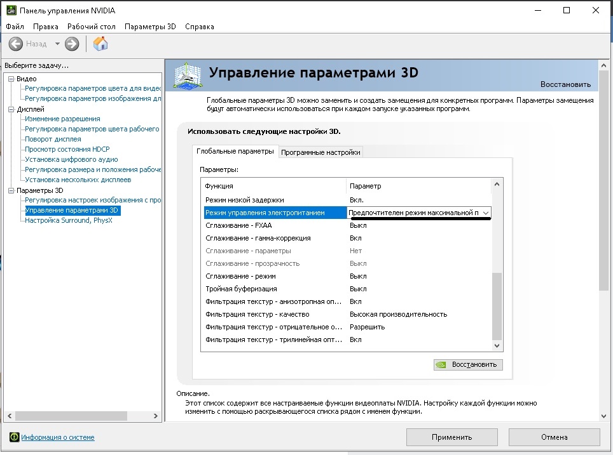
Task: Click Высокая производительность value
Action: click(x=398, y=314)
